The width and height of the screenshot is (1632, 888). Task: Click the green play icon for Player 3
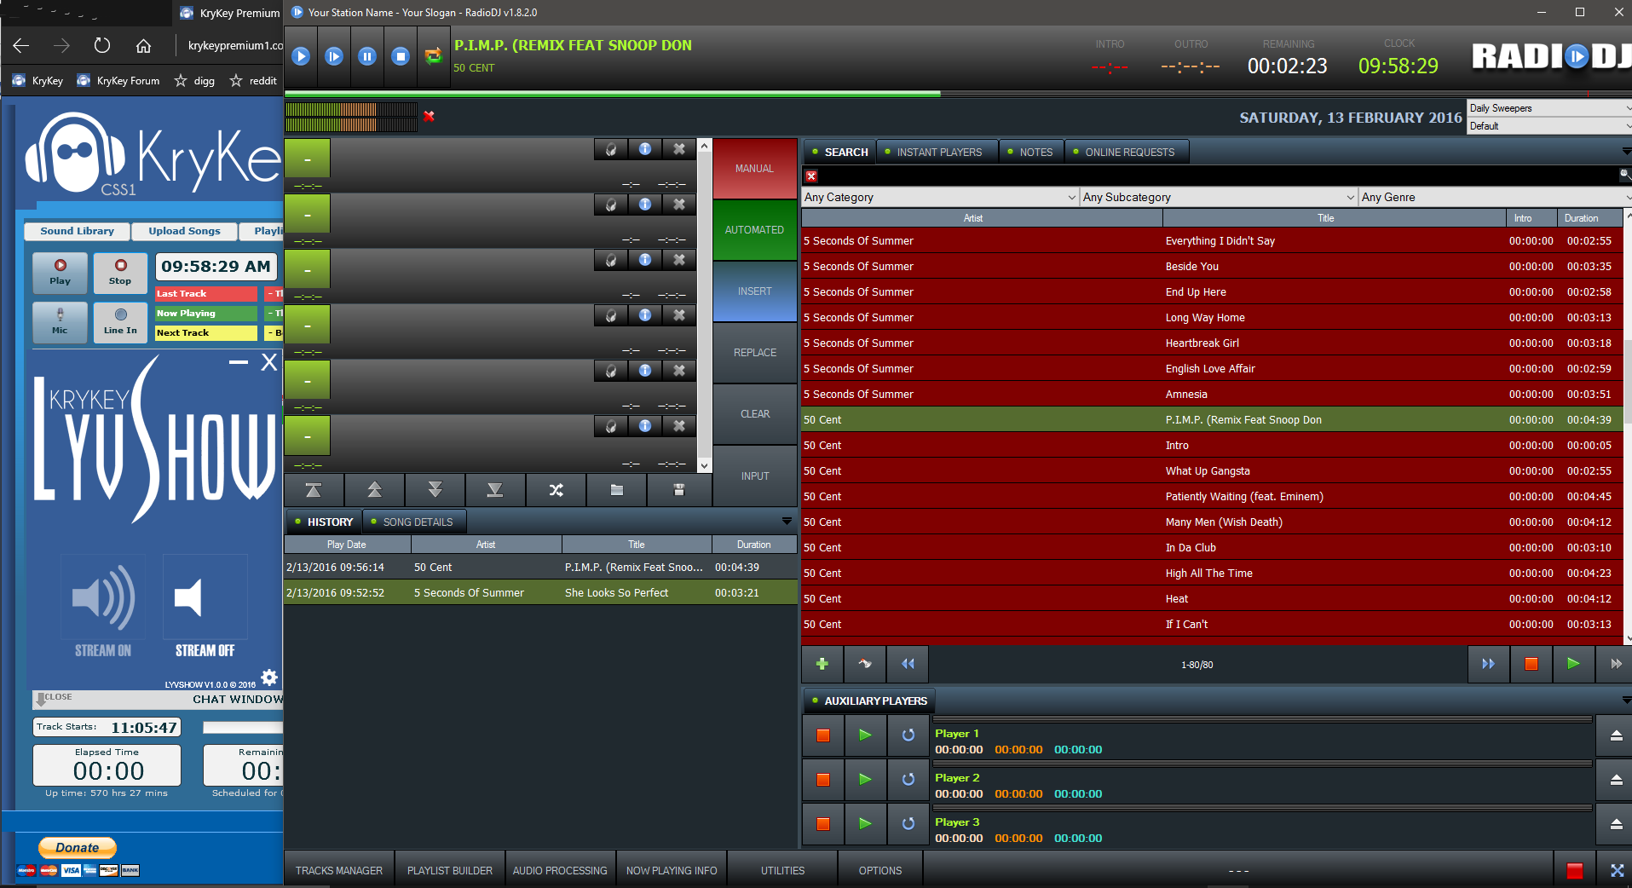coord(865,824)
